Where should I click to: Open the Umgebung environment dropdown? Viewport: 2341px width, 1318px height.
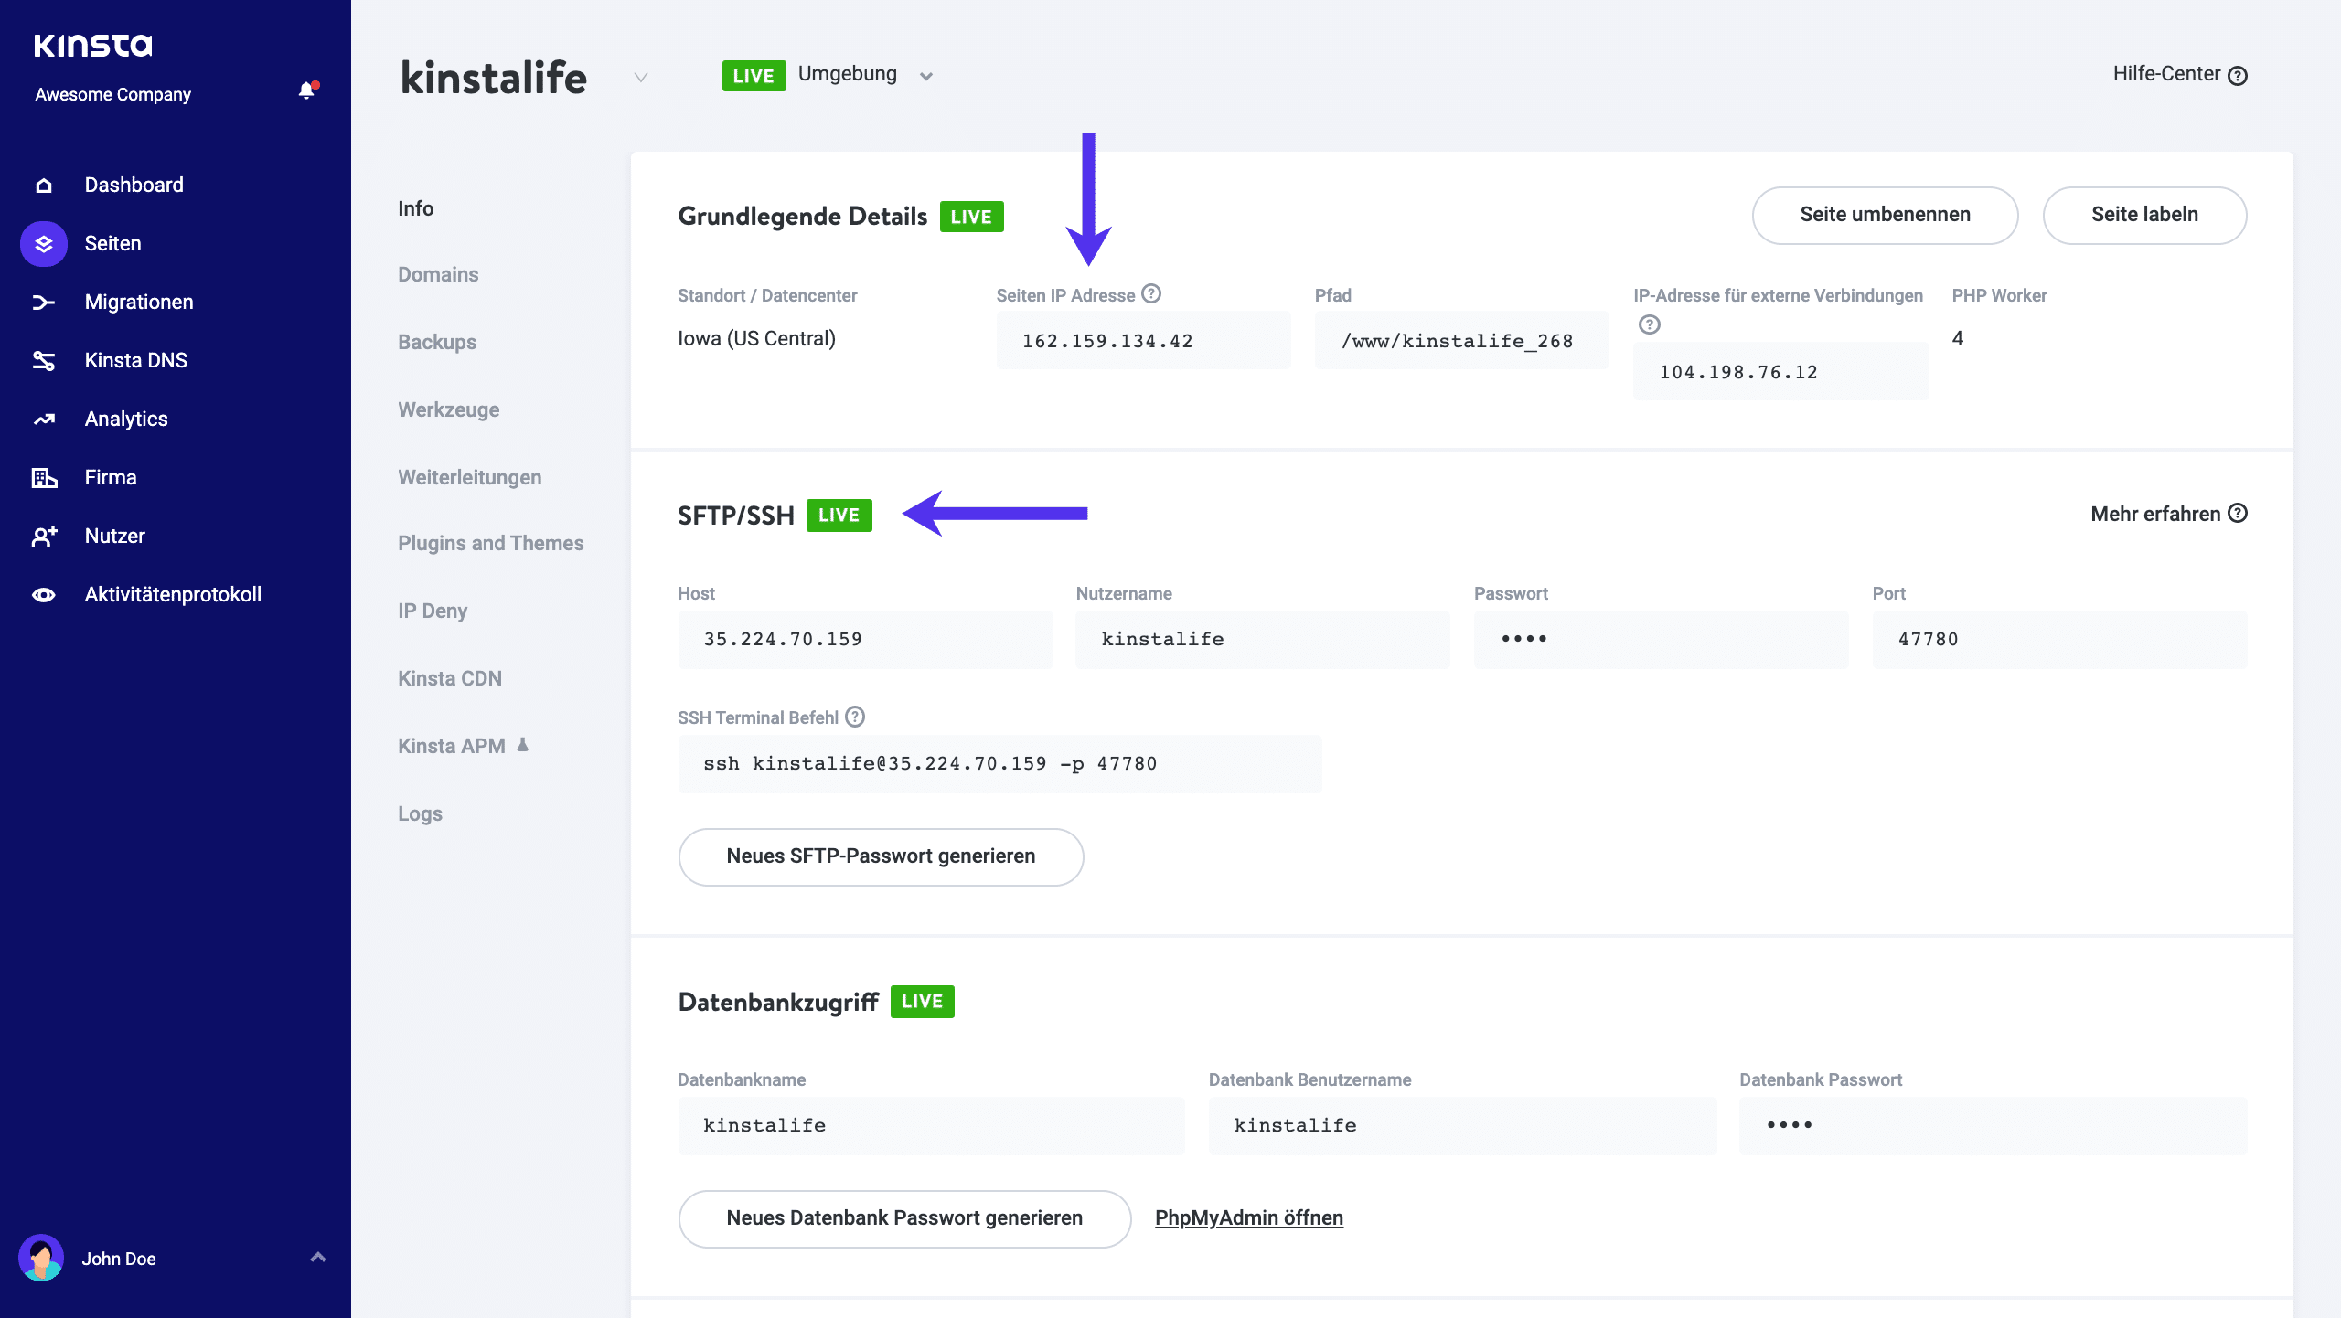tap(926, 75)
